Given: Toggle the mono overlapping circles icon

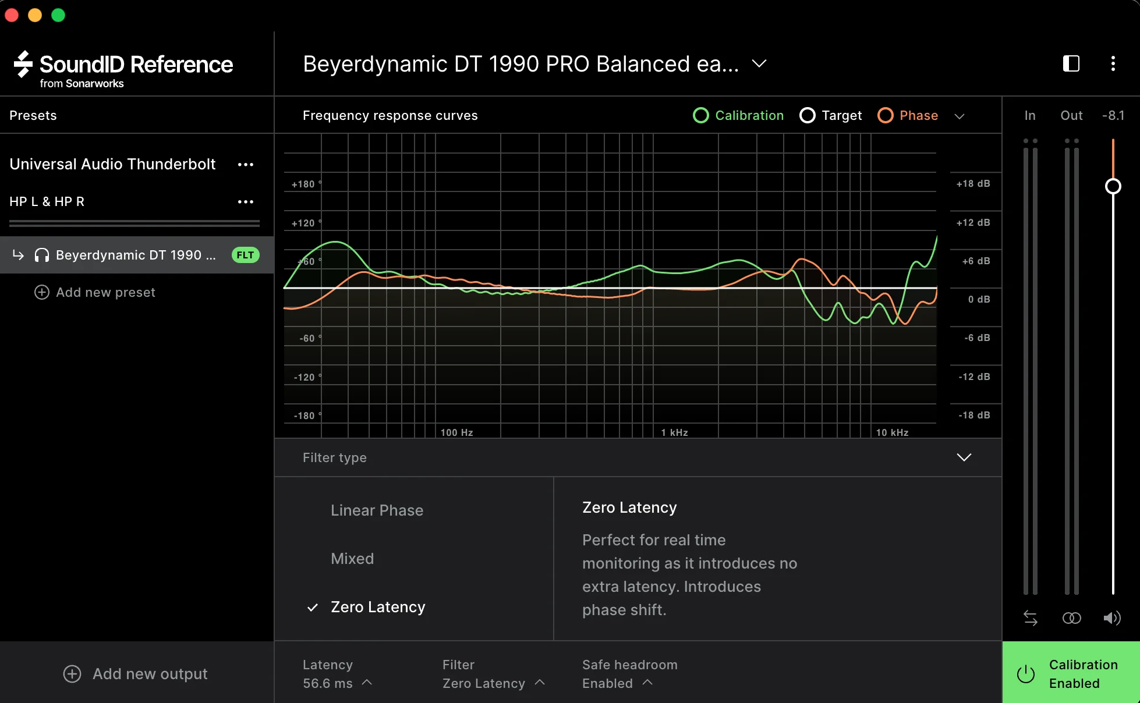Looking at the screenshot, I should pyautogui.click(x=1071, y=618).
